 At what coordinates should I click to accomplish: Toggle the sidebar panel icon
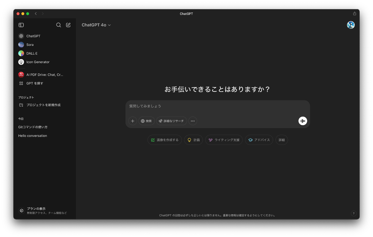21,25
